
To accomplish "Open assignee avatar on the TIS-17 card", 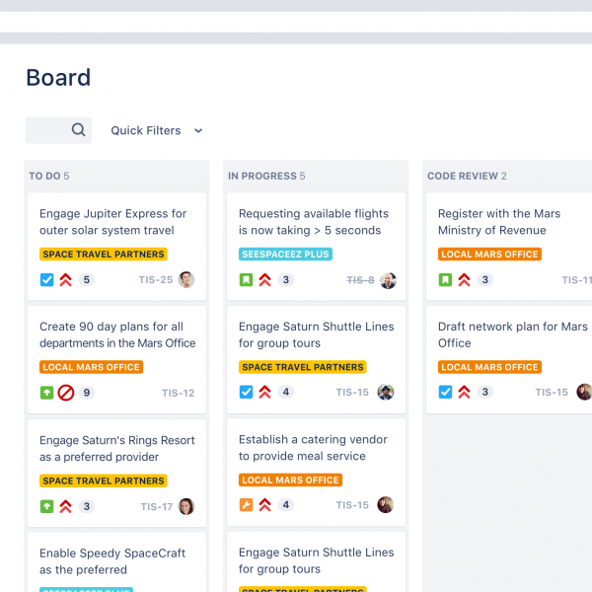I will point(186,506).
